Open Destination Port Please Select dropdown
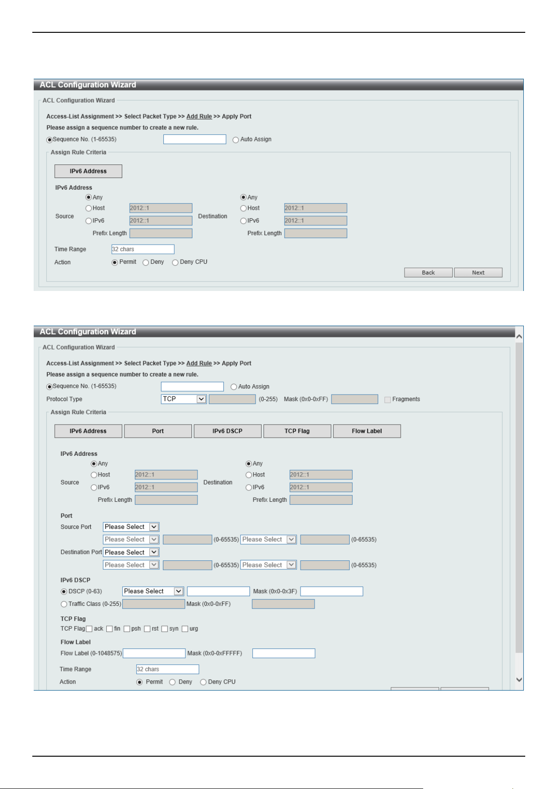The image size is (558, 789). tap(131, 552)
